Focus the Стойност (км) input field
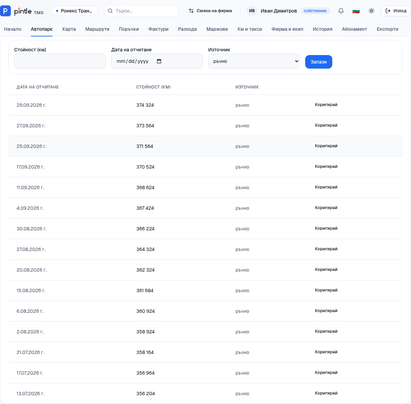 [60, 61]
